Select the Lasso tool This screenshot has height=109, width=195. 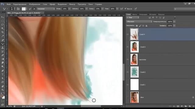click(2, 25)
